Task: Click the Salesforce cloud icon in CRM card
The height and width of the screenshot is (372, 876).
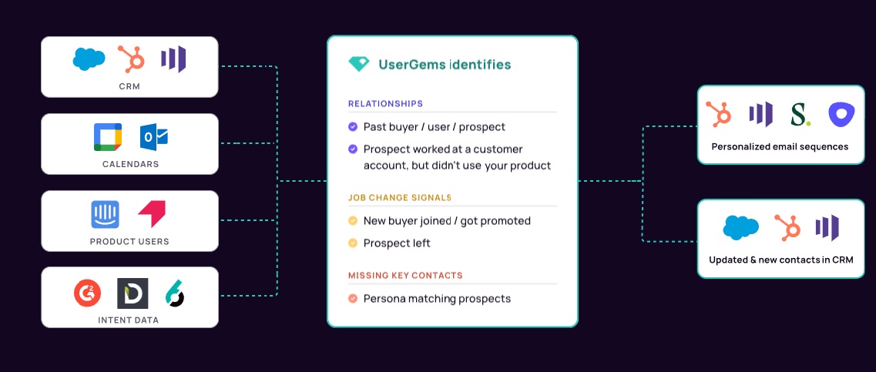Action: coord(89,59)
